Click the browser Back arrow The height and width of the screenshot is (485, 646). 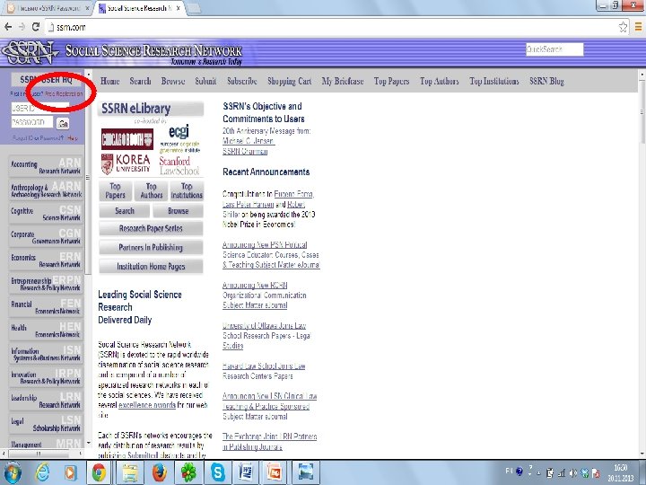(8, 27)
